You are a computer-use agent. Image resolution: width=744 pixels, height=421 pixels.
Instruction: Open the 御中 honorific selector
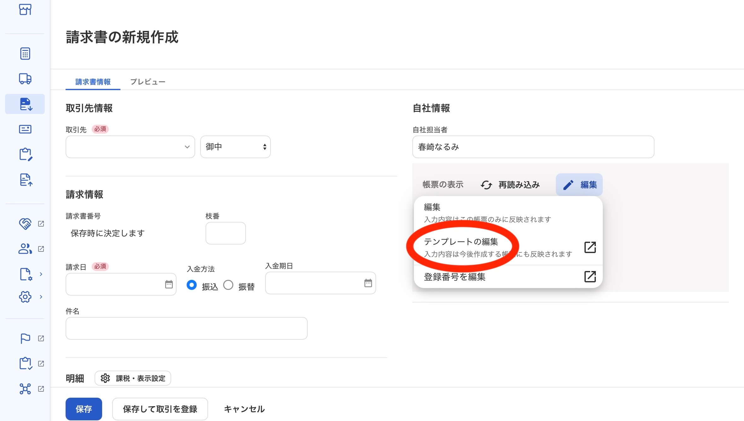[235, 147]
